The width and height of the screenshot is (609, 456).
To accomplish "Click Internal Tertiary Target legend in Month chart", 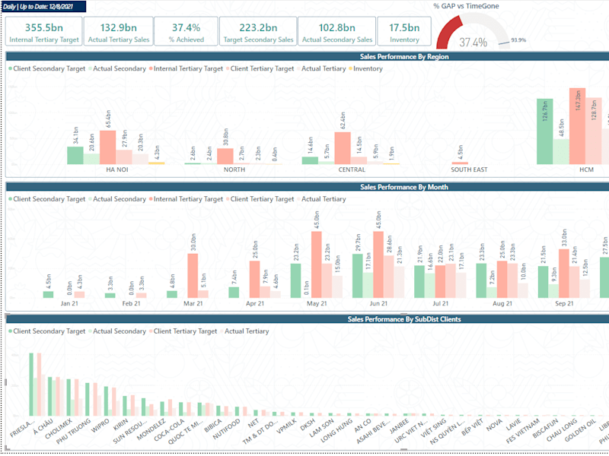I will [x=186, y=199].
